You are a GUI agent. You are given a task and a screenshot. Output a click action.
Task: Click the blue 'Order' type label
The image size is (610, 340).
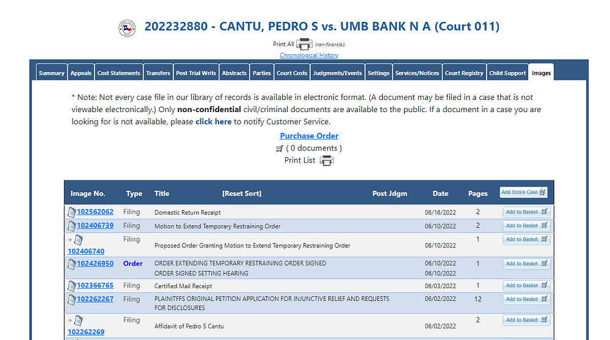pos(133,264)
